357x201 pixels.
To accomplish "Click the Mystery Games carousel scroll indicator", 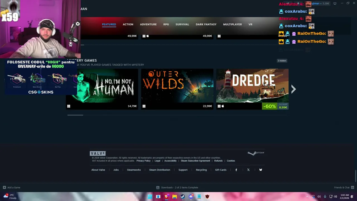I will pyautogui.click(x=75, y=115).
